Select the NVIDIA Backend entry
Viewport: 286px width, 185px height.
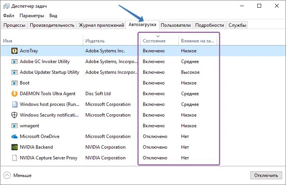pos(36,147)
